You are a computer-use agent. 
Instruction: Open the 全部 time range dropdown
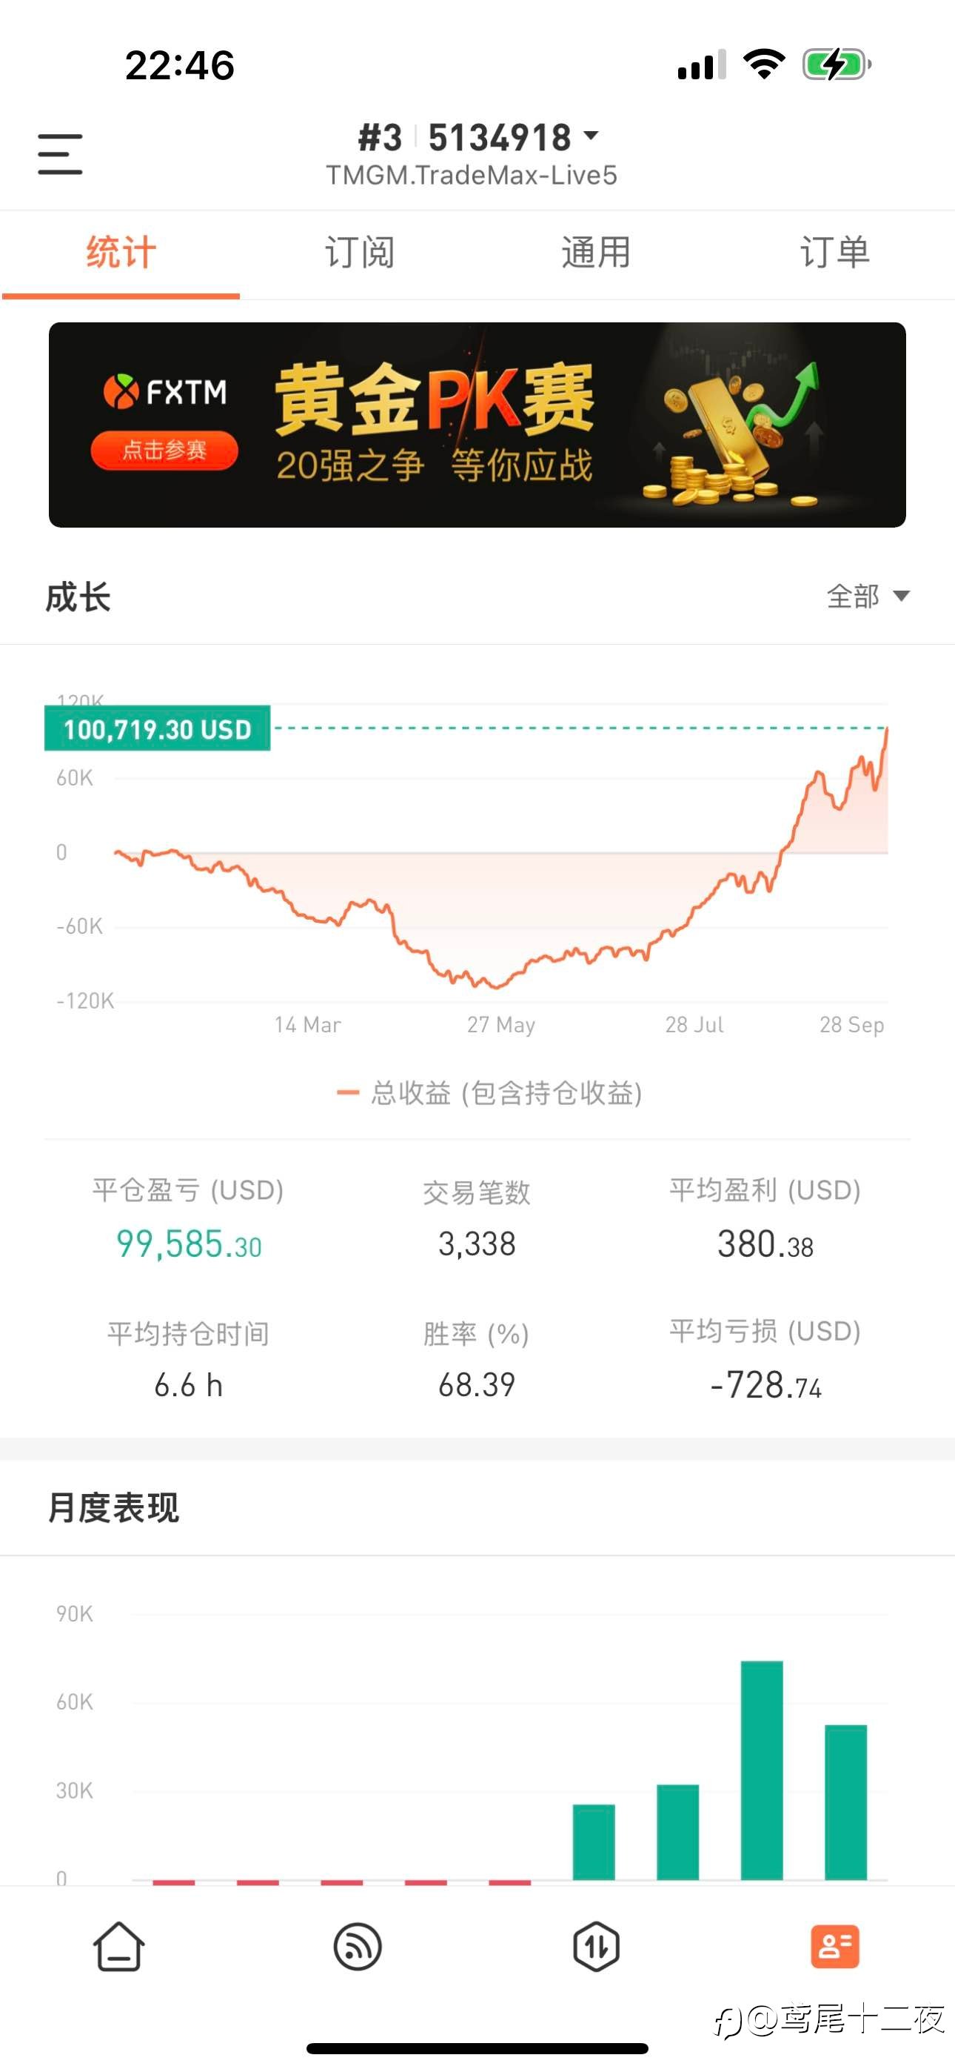pos(868,596)
